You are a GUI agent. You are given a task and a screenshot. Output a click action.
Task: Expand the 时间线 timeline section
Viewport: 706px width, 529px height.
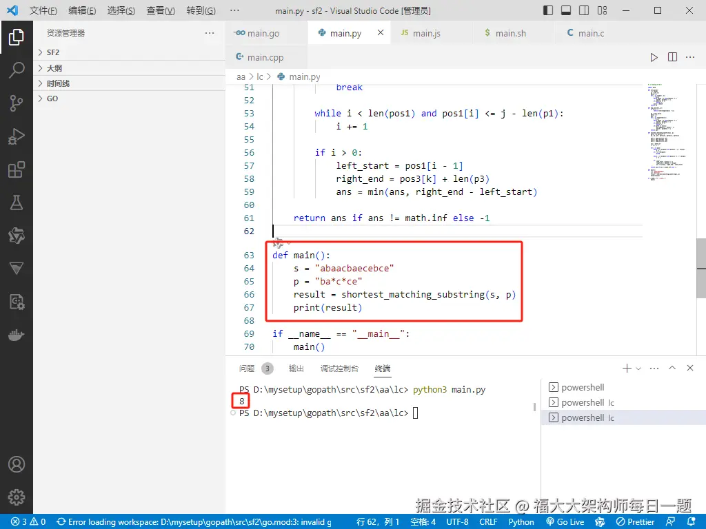(x=130, y=83)
